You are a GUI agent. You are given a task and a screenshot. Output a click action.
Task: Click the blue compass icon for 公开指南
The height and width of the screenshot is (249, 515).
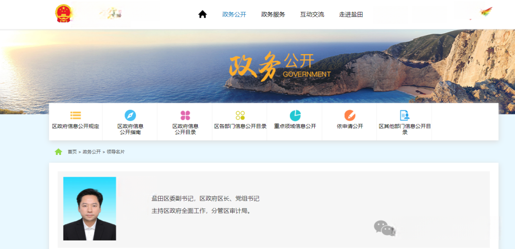tap(130, 115)
